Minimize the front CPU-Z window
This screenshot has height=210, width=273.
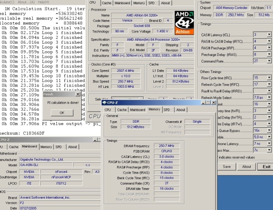point(203,102)
